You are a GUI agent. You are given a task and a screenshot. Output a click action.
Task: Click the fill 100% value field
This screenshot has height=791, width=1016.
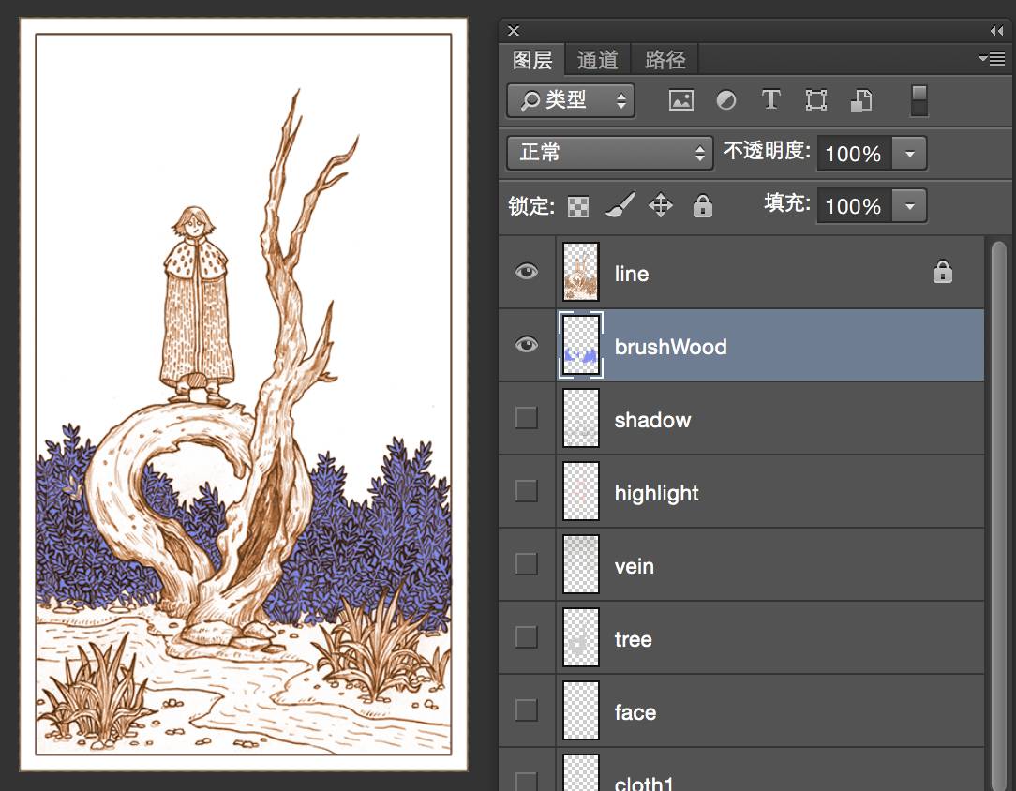(855, 206)
